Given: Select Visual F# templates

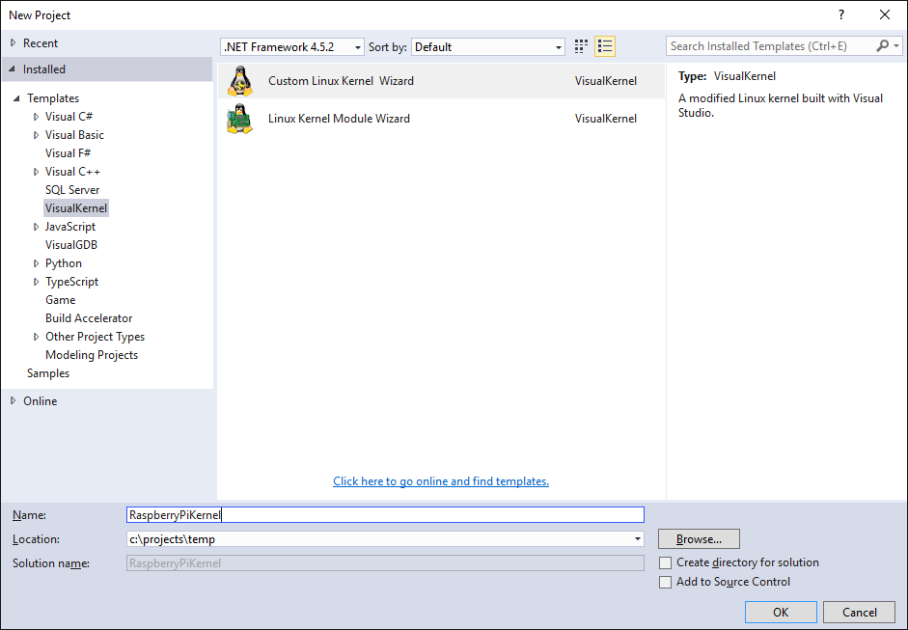Looking at the screenshot, I should [x=68, y=152].
